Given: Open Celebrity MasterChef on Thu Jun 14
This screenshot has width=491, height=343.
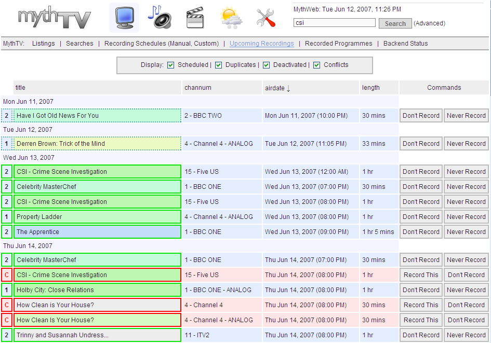Looking at the screenshot, I should point(97,260).
